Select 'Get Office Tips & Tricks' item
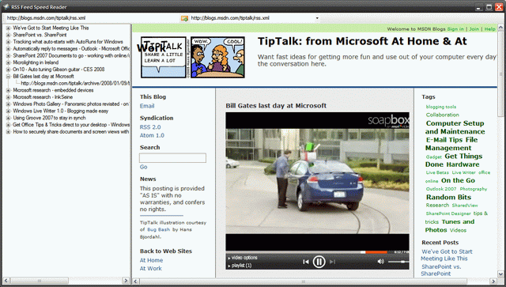Image resolution: width=506 pixels, height=287 pixels. click(71, 125)
